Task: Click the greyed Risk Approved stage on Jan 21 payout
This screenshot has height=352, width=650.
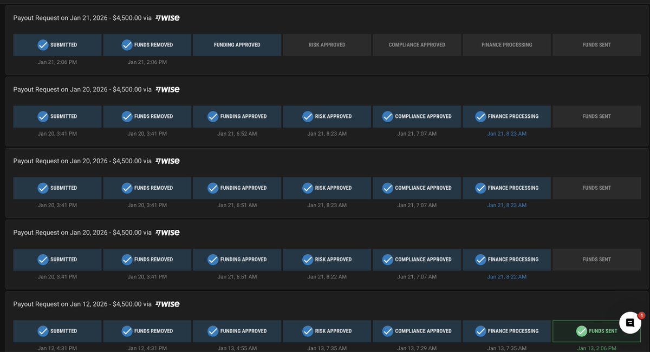Action: pyautogui.click(x=327, y=44)
